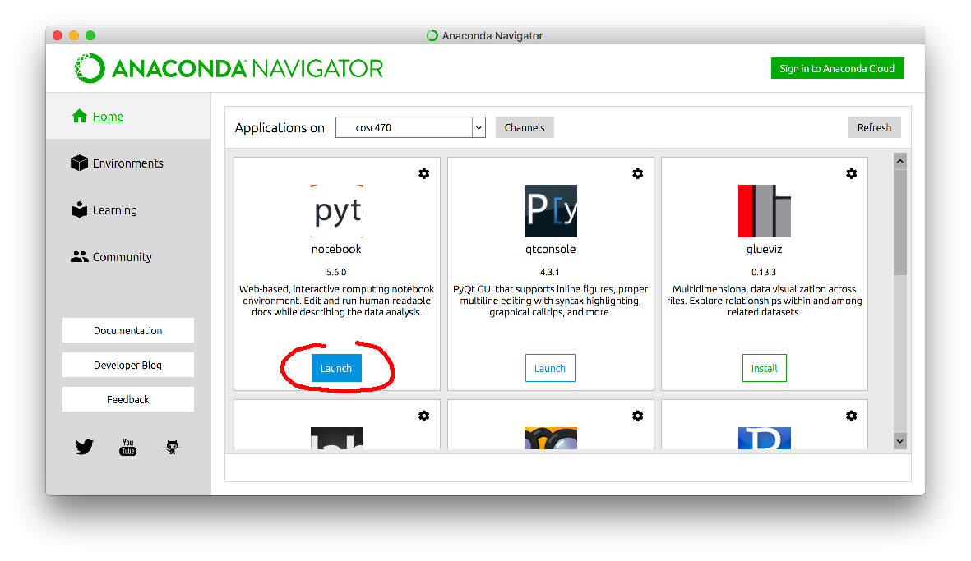Minimize the Anaconda Navigator window
The width and height of the screenshot is (971, 561).
[x=74, y=35]
